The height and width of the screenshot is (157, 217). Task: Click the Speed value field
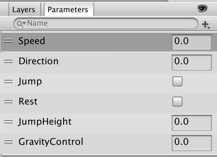(192, 42)
